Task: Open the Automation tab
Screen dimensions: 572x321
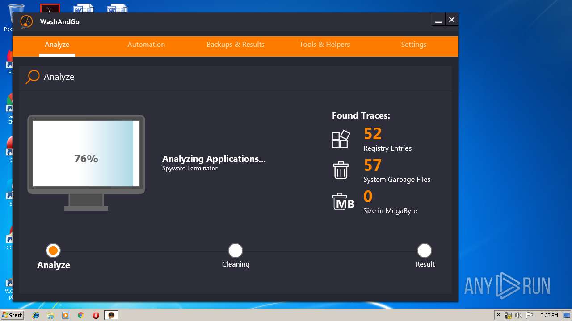Action: pyautogui.click(x=146, y=45)
